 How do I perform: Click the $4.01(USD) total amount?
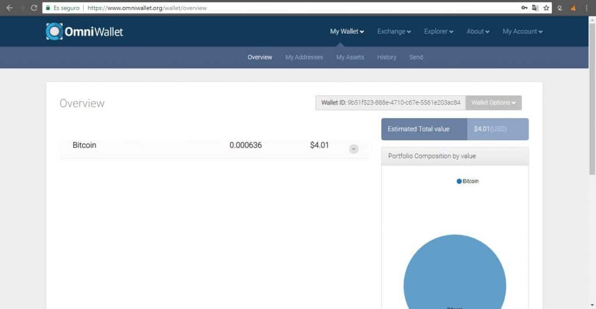pyautogui.click(x=490, y=129)
